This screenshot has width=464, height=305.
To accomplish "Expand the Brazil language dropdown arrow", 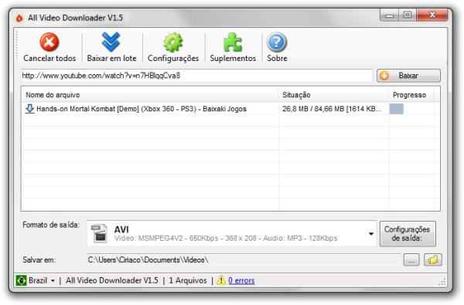I will click(x=53, y=281).
